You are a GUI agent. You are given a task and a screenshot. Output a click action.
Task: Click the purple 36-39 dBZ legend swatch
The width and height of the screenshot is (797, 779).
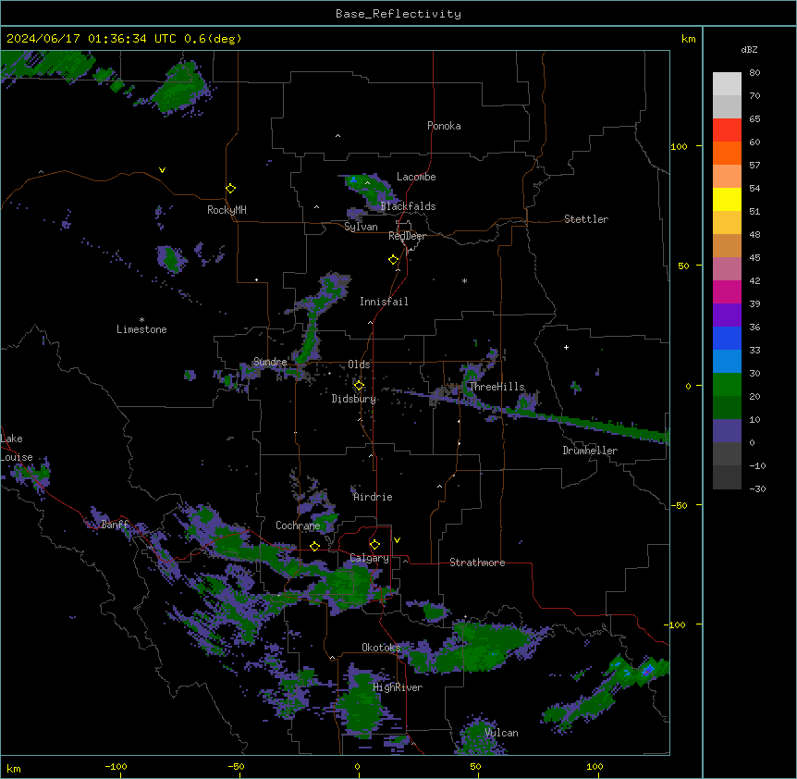pos(727,315)
